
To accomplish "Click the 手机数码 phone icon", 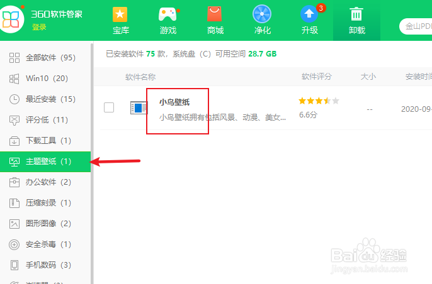I will pyautogui.click(x=14, y=265).
